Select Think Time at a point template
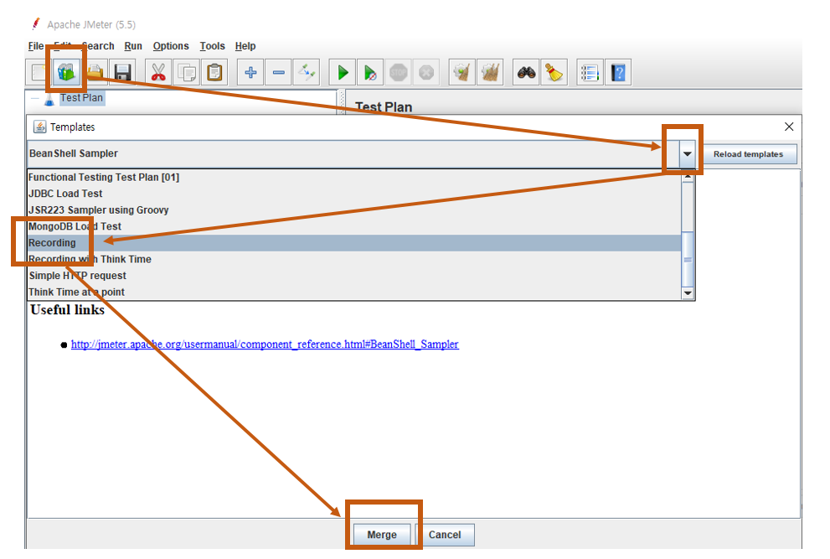Screen dimensions: 830x559 pos(353,292)
